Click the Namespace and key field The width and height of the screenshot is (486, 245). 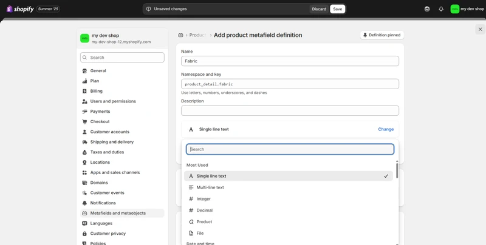(x=290, y=84)
